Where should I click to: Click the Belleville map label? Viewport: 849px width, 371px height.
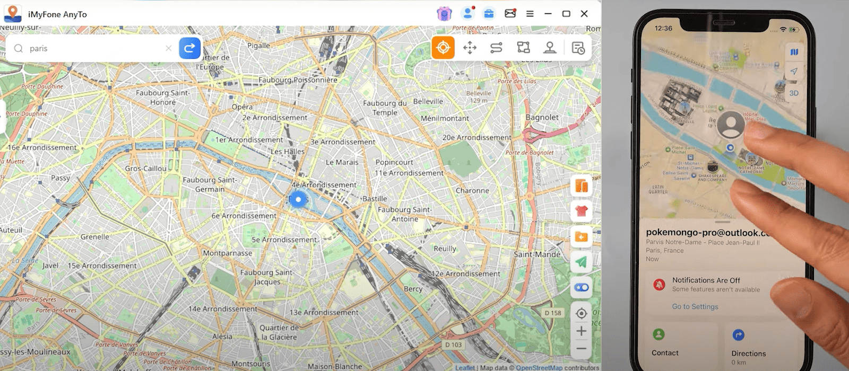tap(428, 101)
